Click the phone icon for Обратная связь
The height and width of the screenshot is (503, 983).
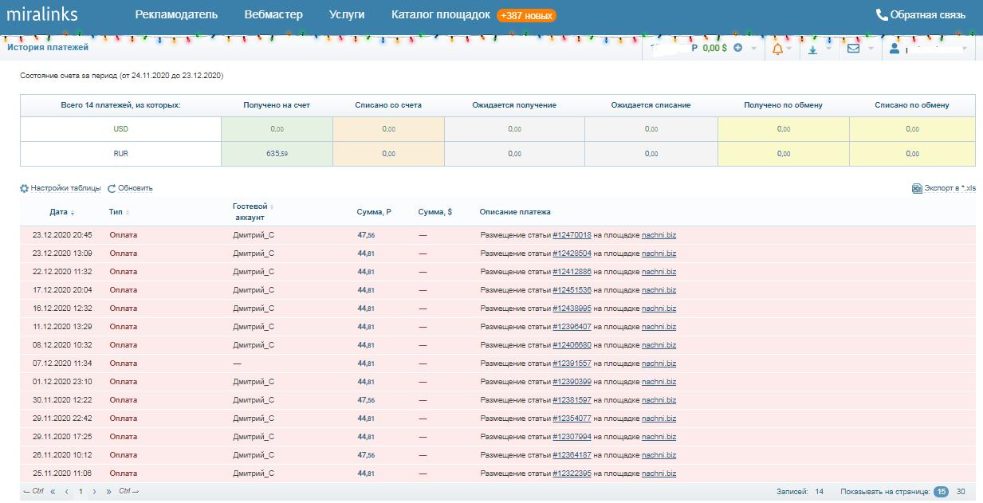pyautogui.click(x=882, y=14)
